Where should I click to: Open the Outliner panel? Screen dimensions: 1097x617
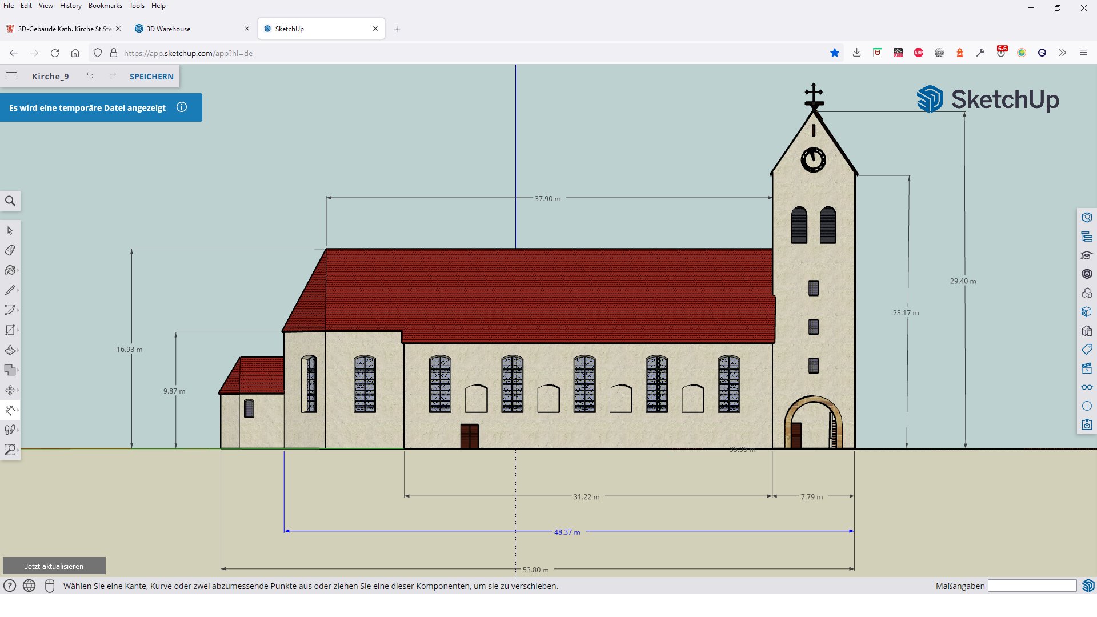(1087, 236)
